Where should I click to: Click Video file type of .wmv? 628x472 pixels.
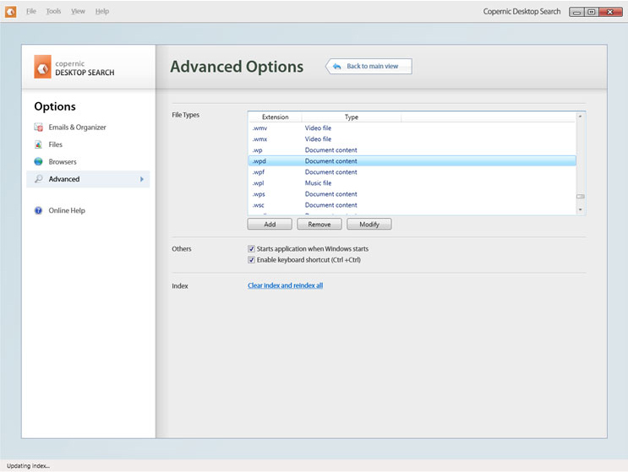click(x=318, y=128)
